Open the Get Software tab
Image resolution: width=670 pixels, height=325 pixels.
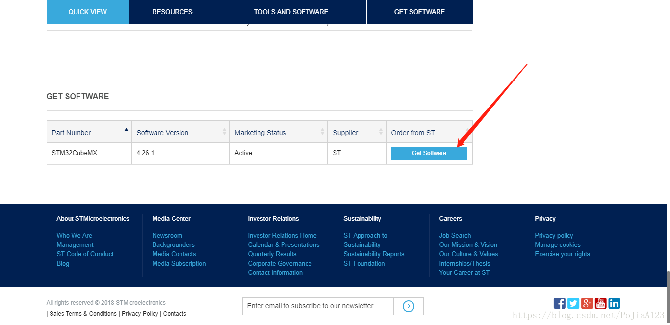tap(420, 12)
